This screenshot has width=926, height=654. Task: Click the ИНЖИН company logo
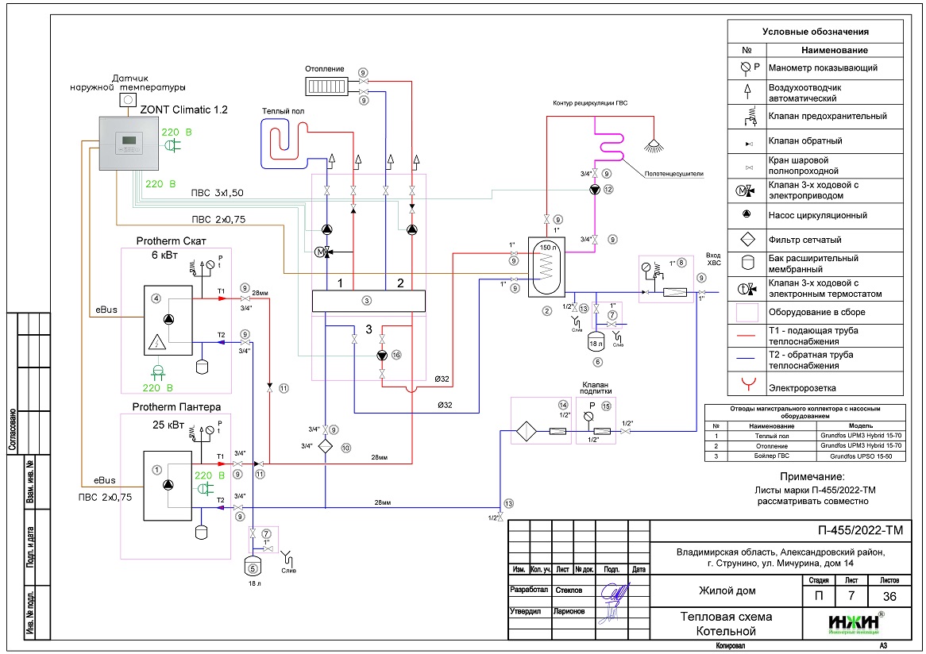tap(846, 624)
